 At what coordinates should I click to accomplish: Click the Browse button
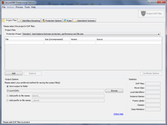coord(114,91)
